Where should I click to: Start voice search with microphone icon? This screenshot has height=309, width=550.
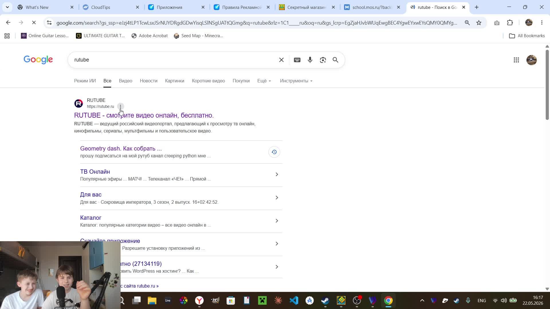(310, 60)
